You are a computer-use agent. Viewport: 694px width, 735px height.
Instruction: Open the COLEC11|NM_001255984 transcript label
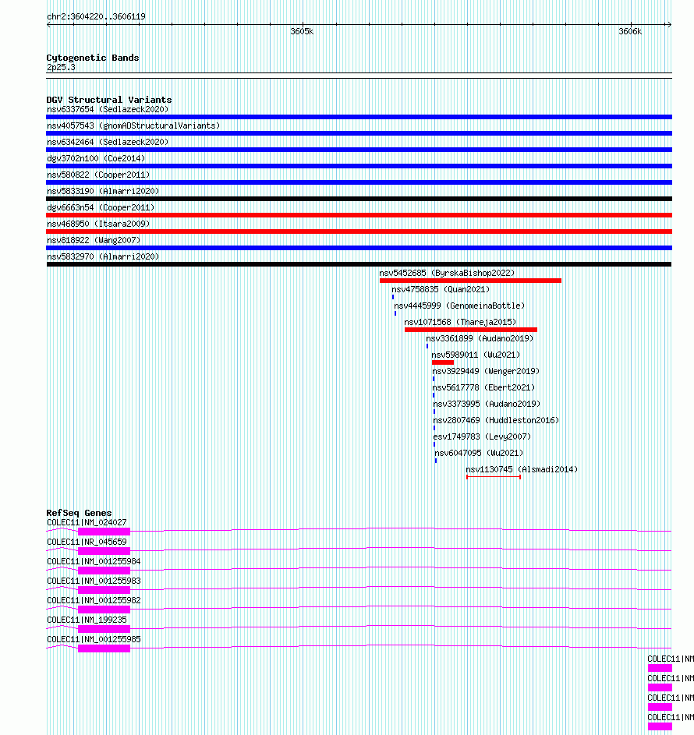click(x=94, y=561)
